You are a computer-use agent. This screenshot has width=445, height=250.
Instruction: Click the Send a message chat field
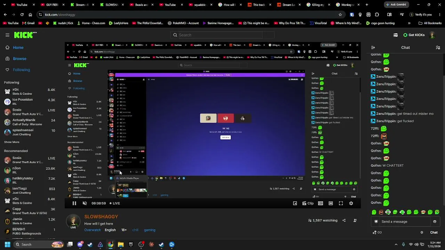(405, 222)
